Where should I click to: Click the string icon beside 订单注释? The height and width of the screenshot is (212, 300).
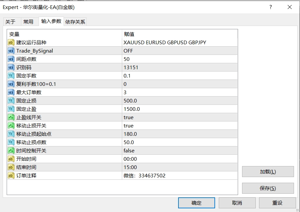click(11, 175)
